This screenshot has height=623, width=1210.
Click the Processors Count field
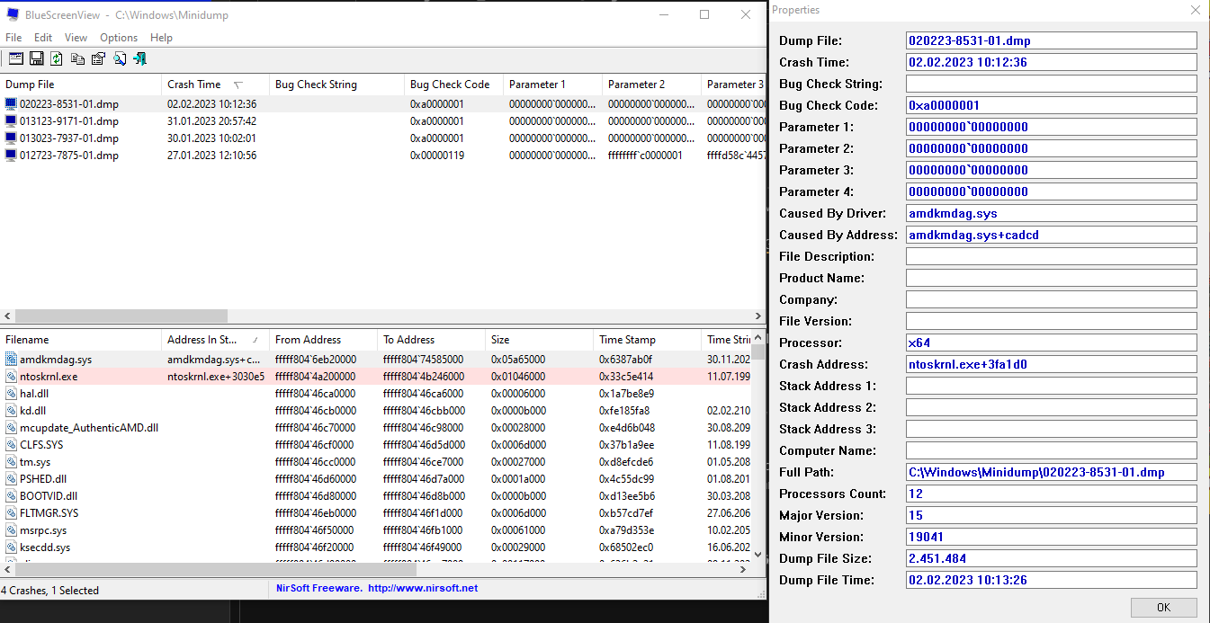tap(1052, 494)
